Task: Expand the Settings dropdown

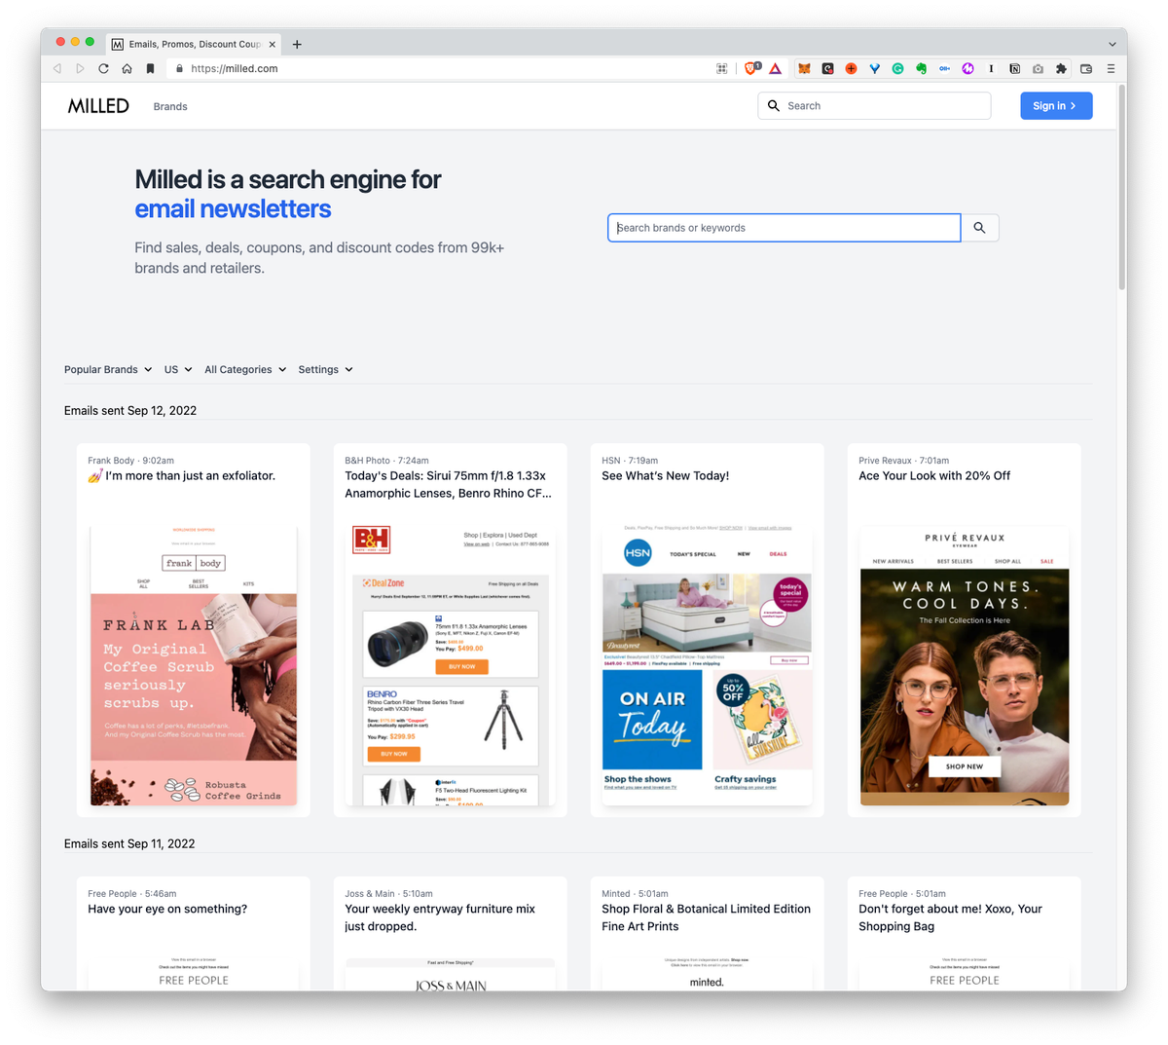Action: tap(325, 370)
